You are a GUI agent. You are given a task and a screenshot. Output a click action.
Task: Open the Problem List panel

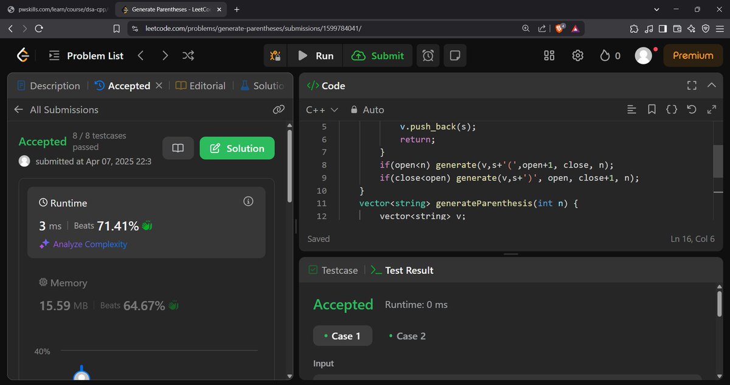86,55
